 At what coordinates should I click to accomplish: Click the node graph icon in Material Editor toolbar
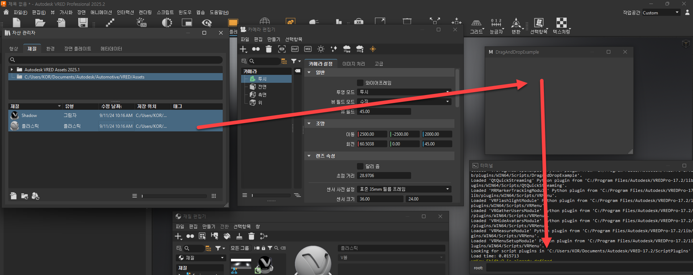[x=264, y=236]
